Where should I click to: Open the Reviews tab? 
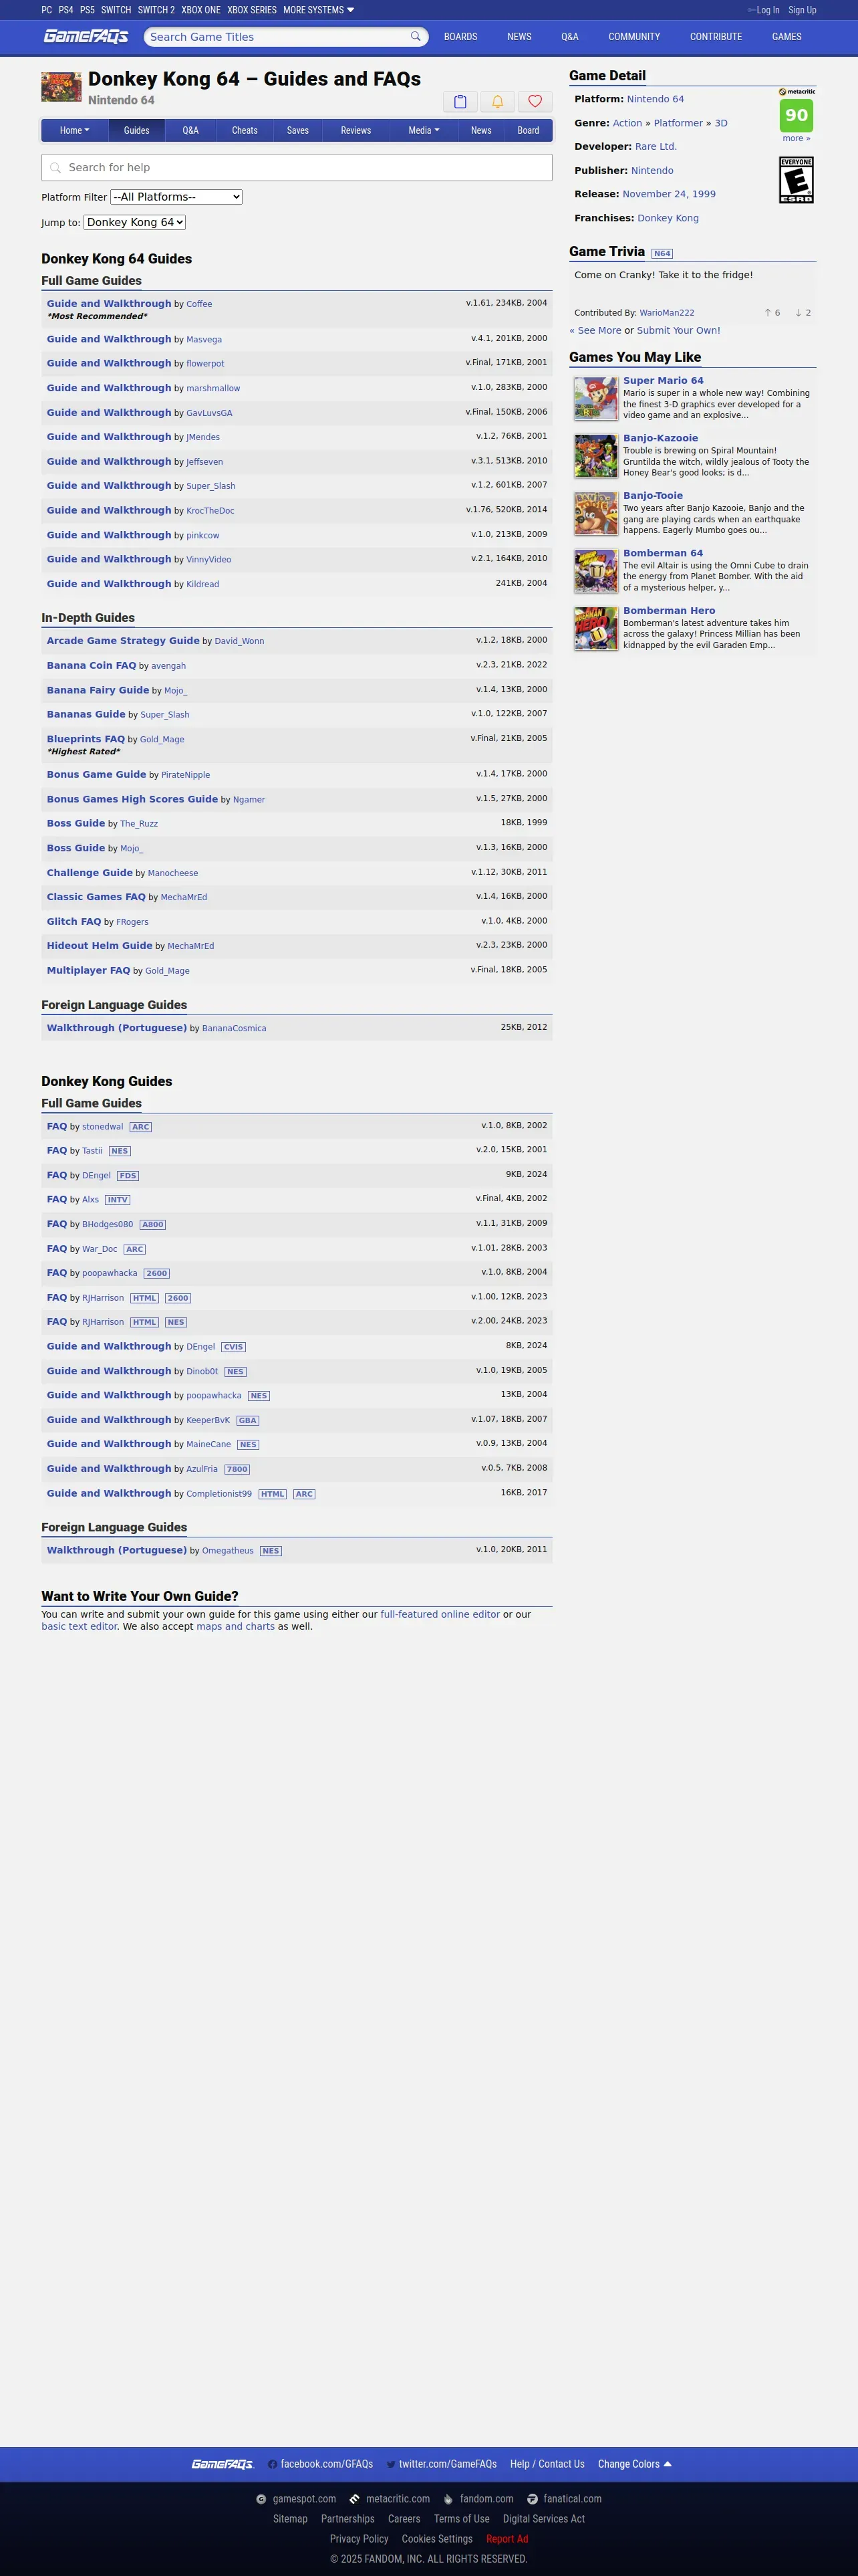[355, 130]
